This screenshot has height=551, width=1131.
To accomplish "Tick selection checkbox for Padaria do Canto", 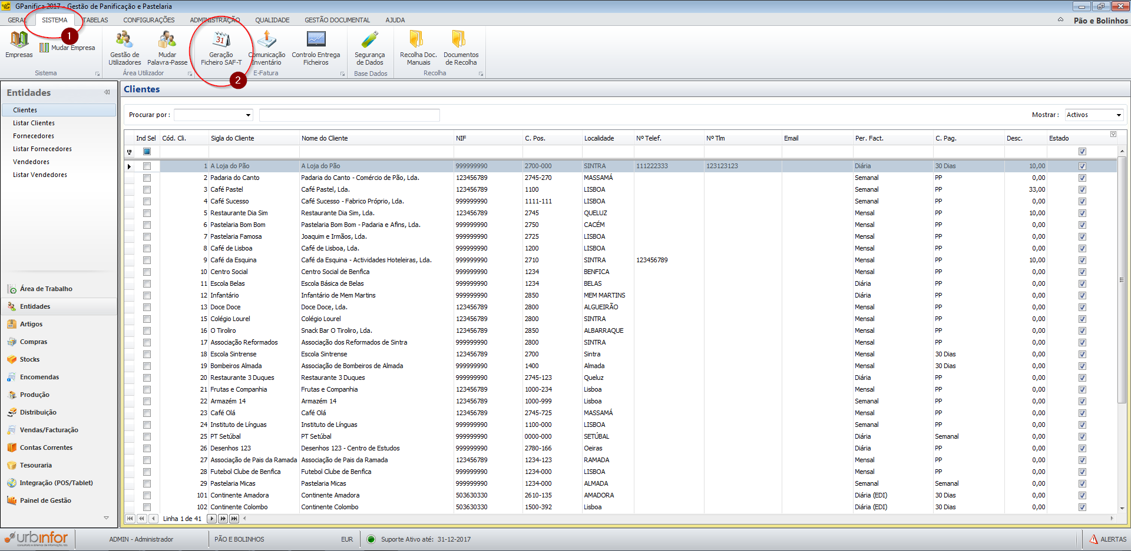I will point(147,178).
